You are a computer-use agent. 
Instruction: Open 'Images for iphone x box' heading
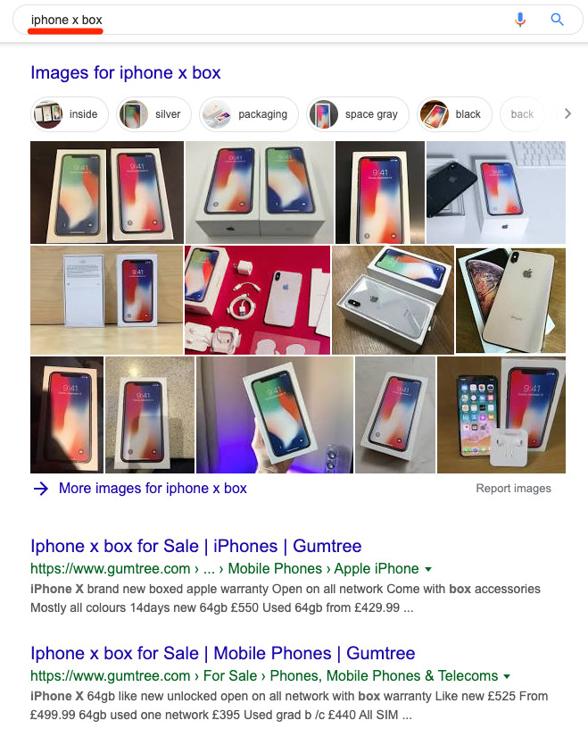pyautogui.click(x=126, y=73)
